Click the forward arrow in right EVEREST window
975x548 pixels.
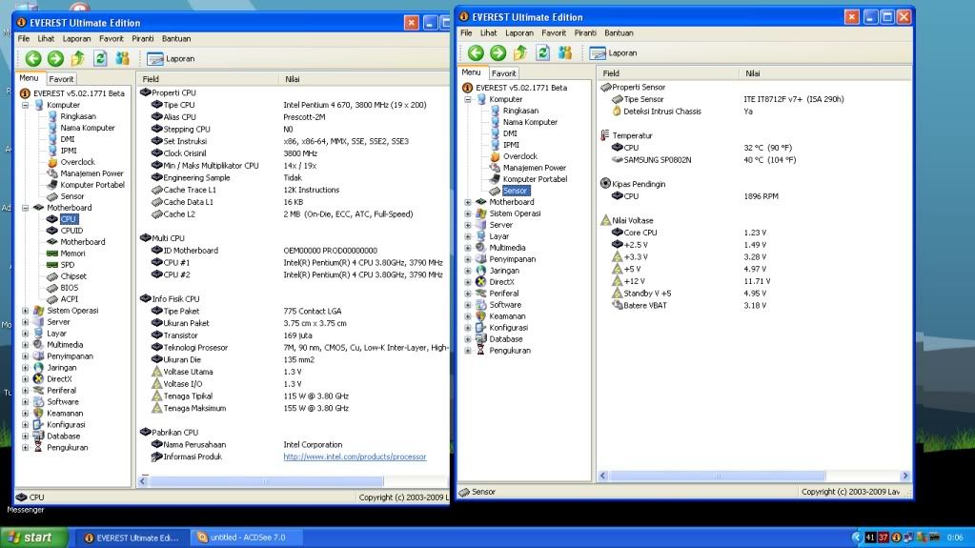[498, 52]
